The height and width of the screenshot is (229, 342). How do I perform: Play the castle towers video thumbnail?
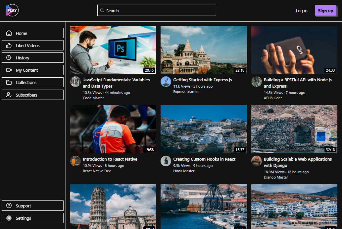point(204,50)
